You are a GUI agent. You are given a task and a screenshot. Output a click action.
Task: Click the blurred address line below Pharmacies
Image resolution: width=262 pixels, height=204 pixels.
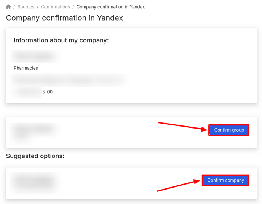pos(69,80)
